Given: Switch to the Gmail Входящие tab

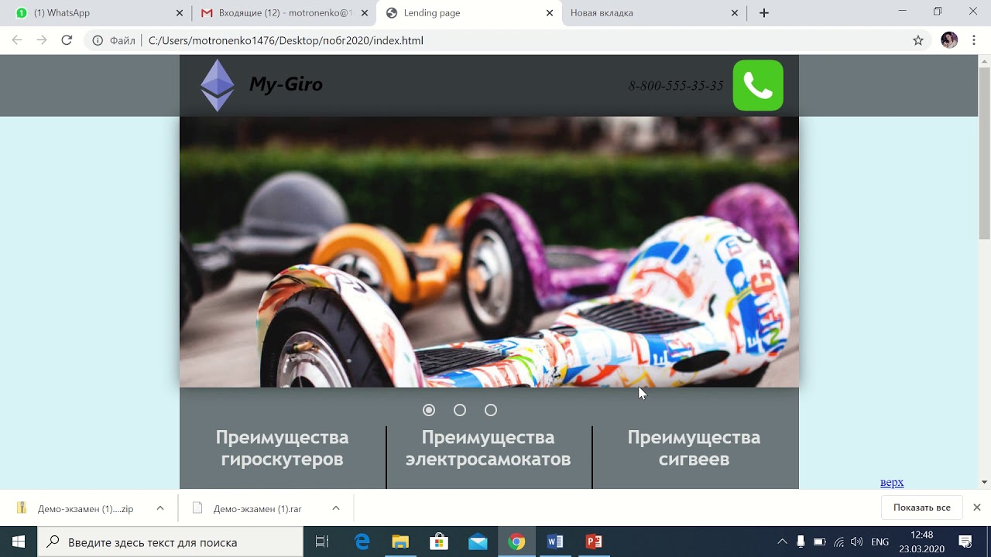Looking at the screenshot, I should [283, 13].
